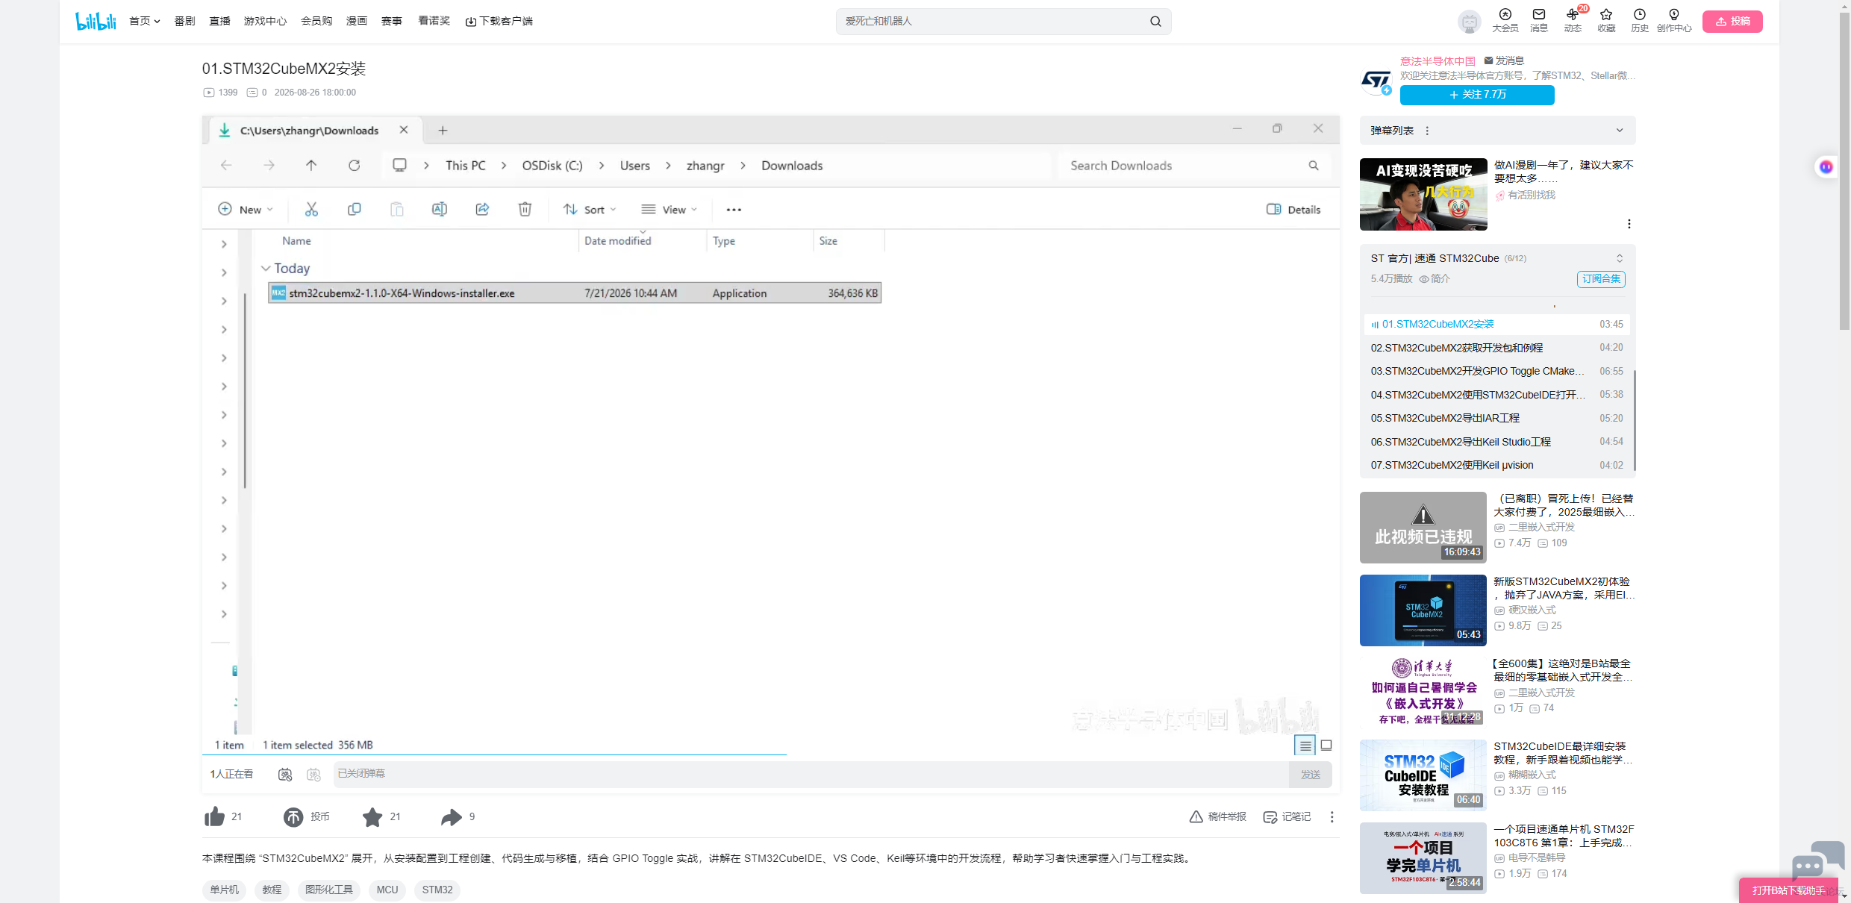Play 05.STM32CubeMX2导出IAR工程 episode

click(x=1496, y=418)
